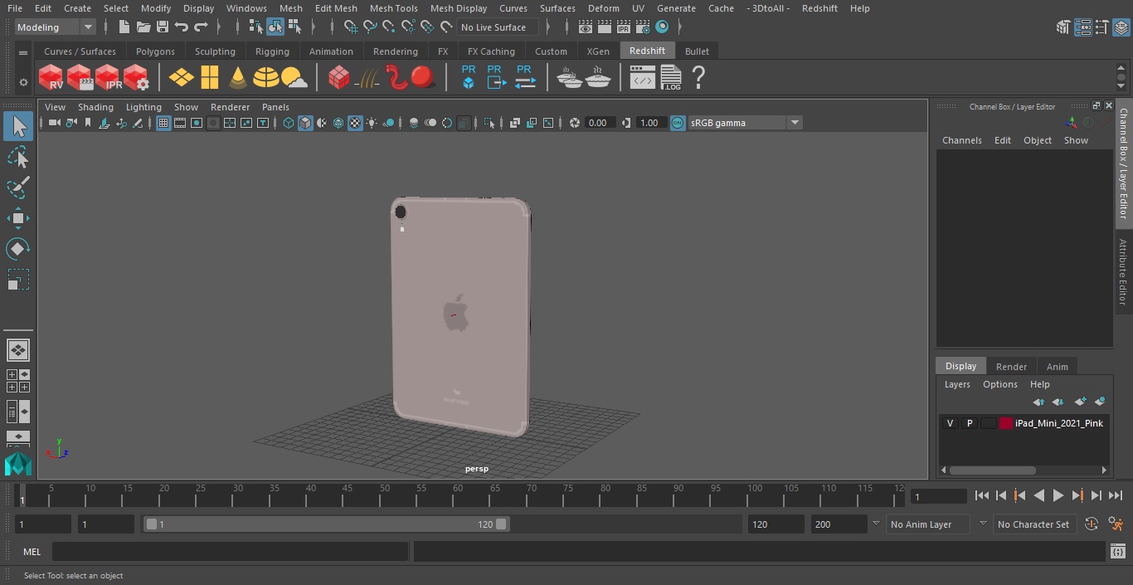Save scene using disk icon
1133x585 pixels.
pyautogui.click(x=163, y=27)
